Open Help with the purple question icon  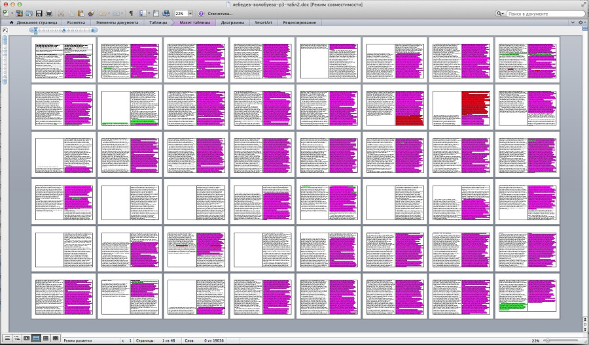click(200, 13)
